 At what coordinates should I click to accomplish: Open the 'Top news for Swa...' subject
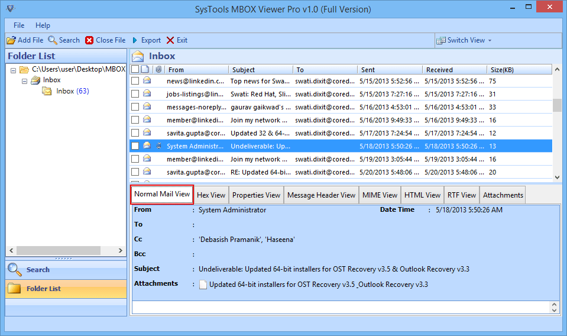(x=260, y=81)
